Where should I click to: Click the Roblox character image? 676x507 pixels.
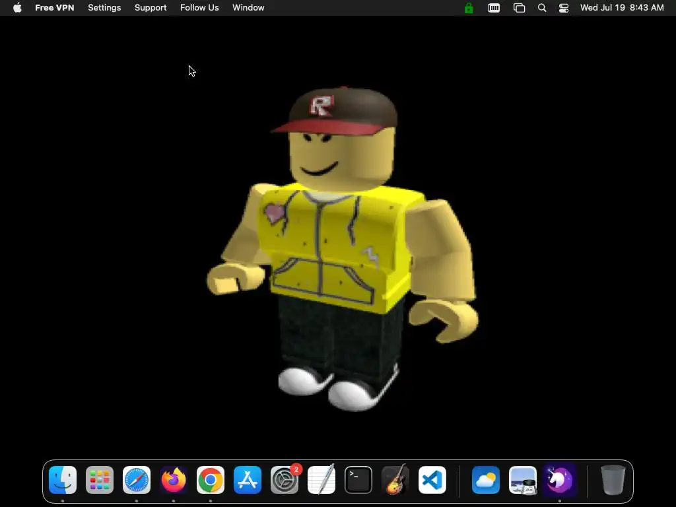pos(343,249)
